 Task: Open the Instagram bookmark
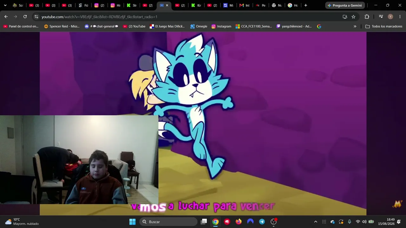[x=221, y=26]
